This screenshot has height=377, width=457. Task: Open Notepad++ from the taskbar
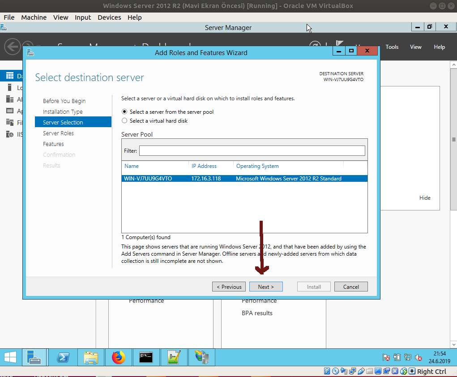pos(174,357)
